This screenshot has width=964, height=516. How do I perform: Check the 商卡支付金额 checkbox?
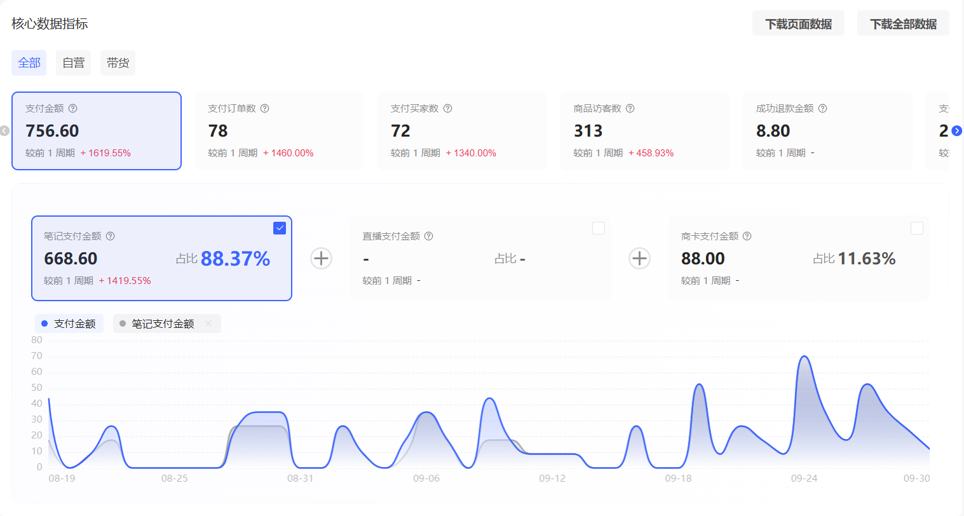[917, 228]
